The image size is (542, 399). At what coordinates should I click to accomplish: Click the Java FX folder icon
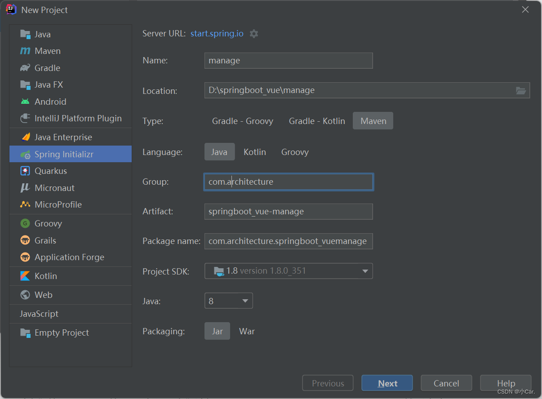tap(25, 84)
